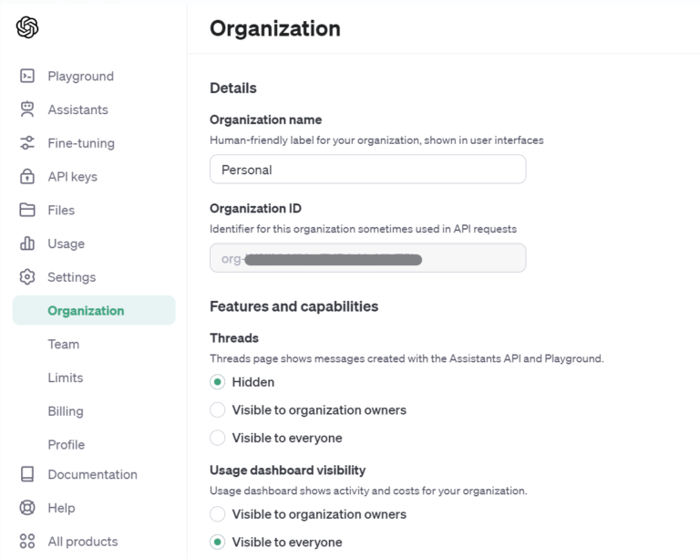Click the Fine-tuning sliders icon
This screenshot has width=700, height=559.
click(27, 143)
